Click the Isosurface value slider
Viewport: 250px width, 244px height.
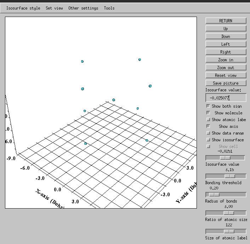225,158
